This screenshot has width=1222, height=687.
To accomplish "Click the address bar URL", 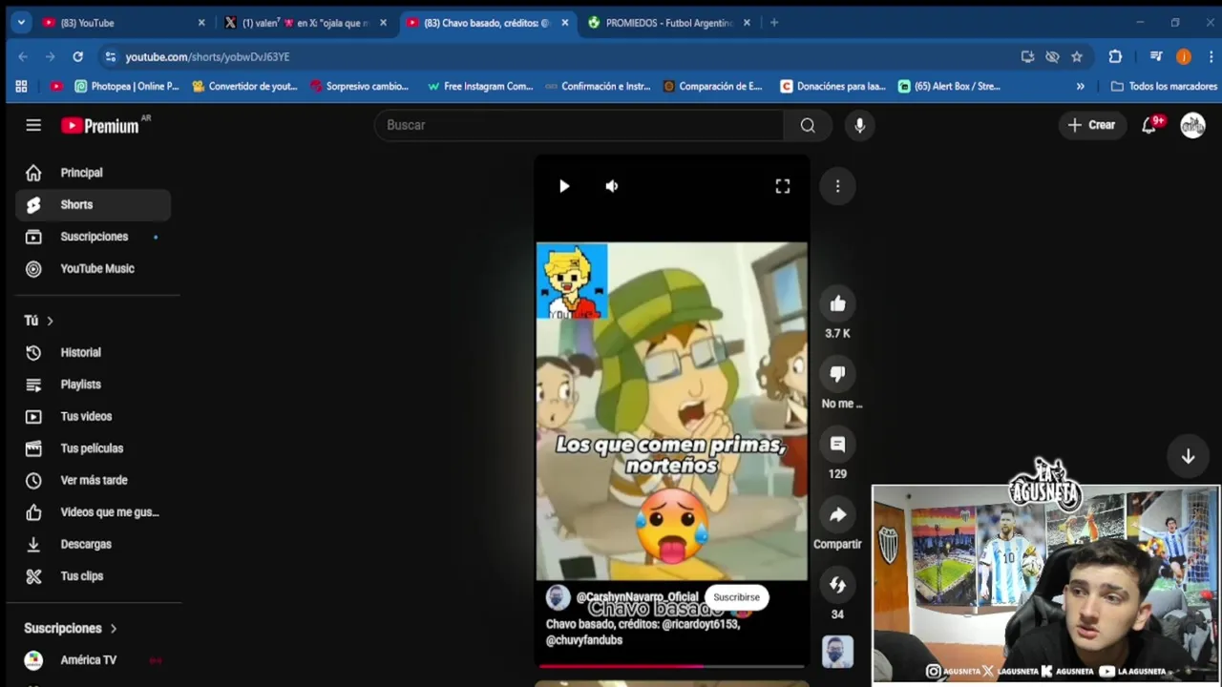I will (207, 57).
